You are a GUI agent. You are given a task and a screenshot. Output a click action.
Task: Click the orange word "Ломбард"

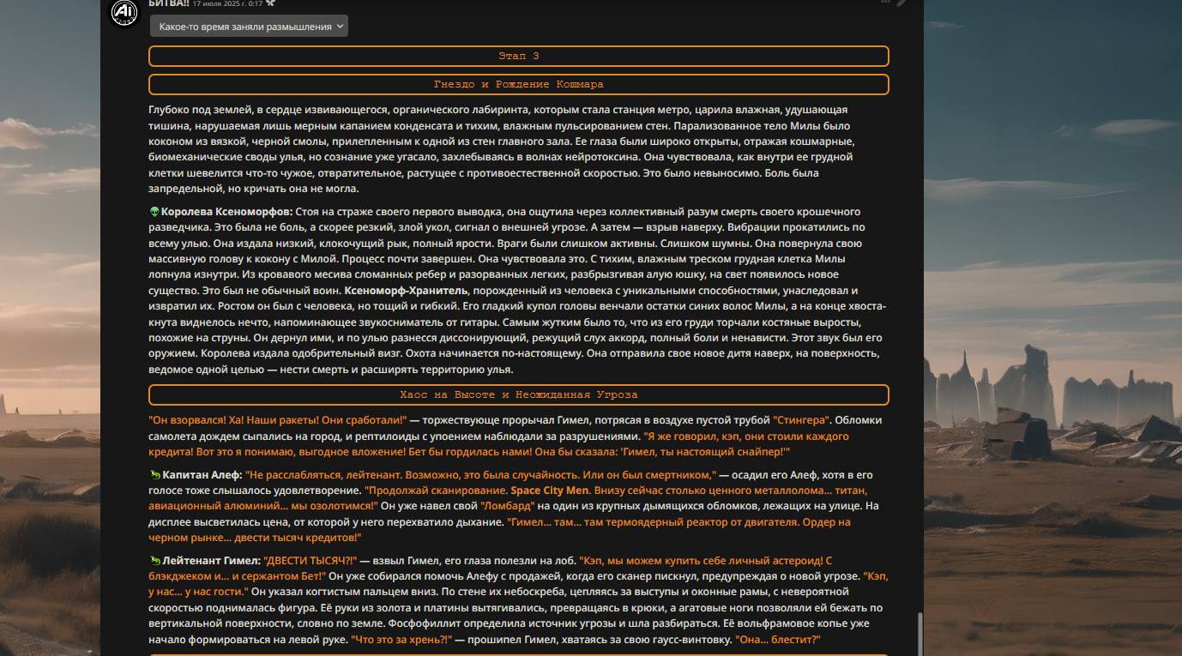click(510, 506)
